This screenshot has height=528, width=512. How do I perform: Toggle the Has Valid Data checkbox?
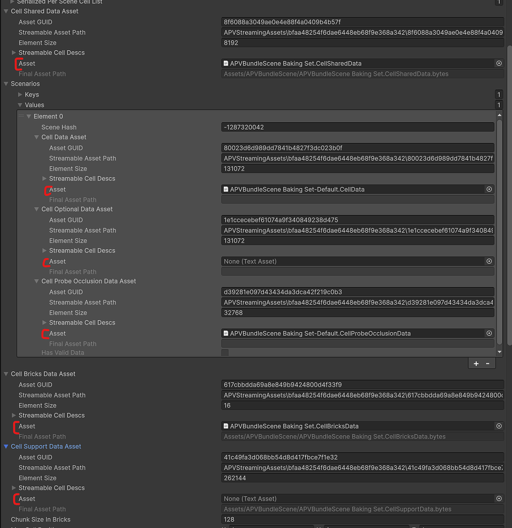[225, 352]
